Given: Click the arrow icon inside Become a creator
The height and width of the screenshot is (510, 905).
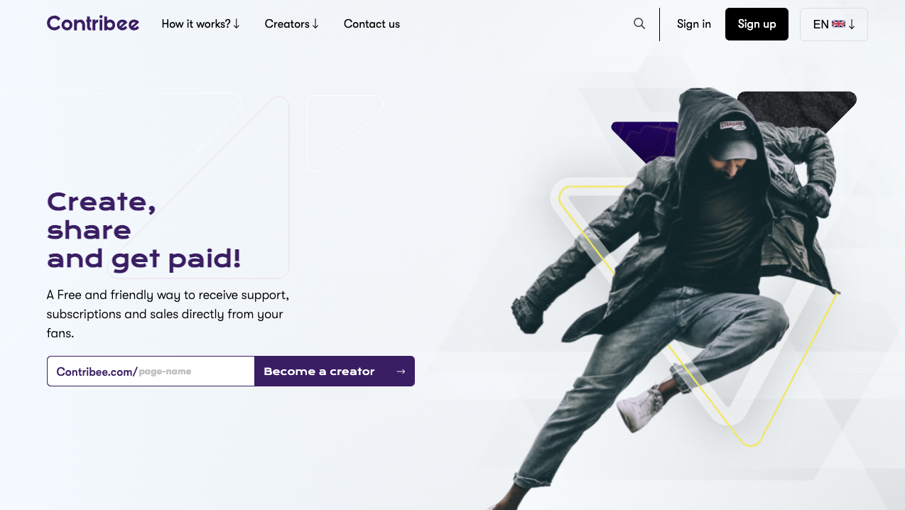Looking at the screenshot, I should tap(401, 371).
